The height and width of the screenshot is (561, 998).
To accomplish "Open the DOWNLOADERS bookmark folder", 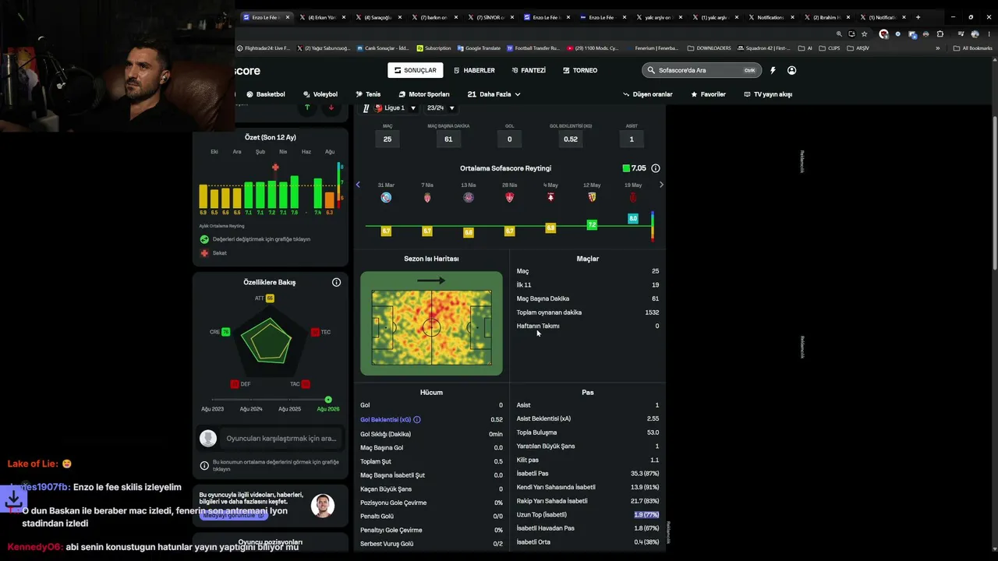I will [709, 48].
